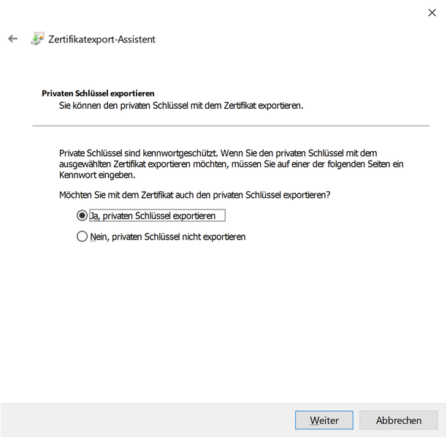Close the Zertifikatexport-Assistent window
Screen dimensions: 447x438
432,12
